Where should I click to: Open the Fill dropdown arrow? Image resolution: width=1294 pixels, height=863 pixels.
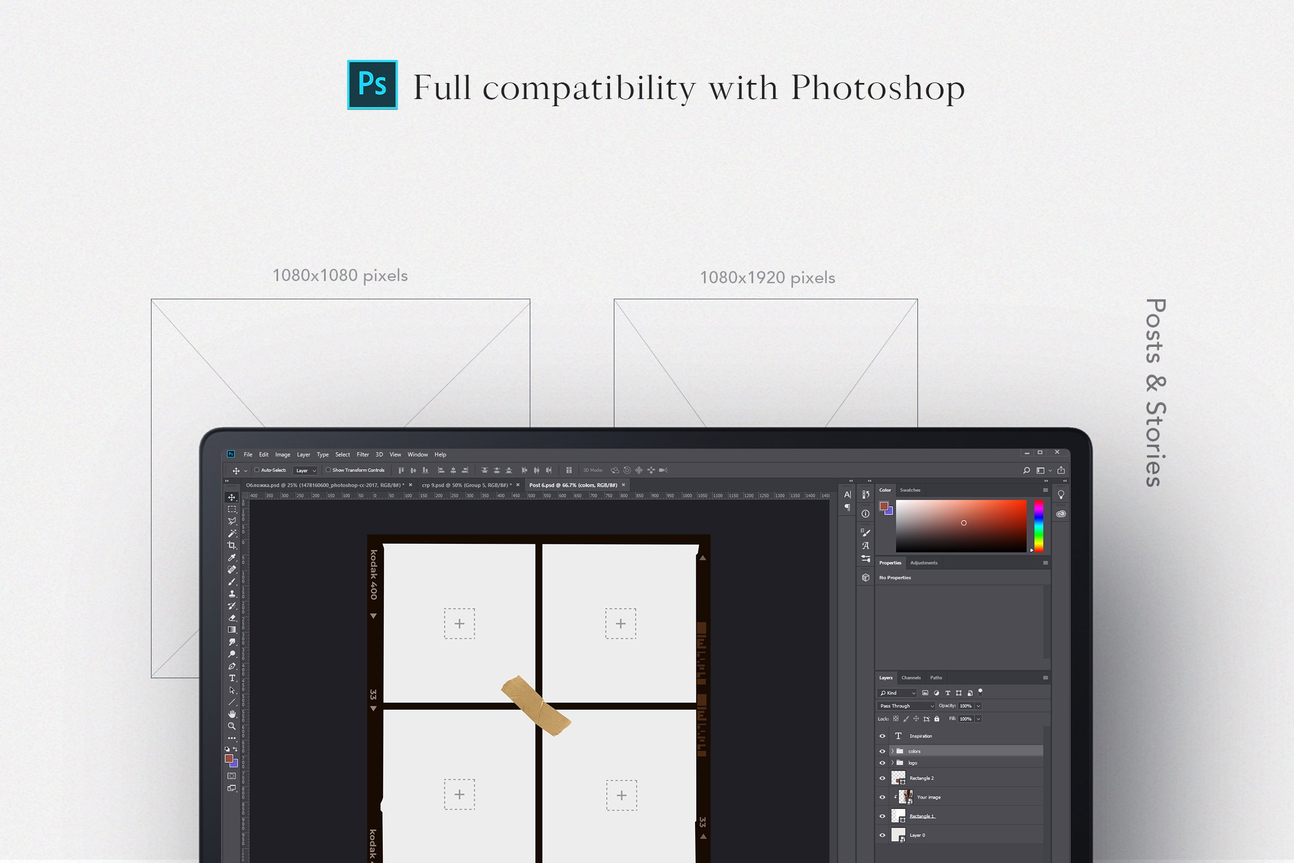[x=978, y=719]
